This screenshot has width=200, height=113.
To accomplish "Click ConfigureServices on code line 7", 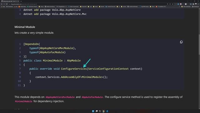I will click(x=74, y=69).
